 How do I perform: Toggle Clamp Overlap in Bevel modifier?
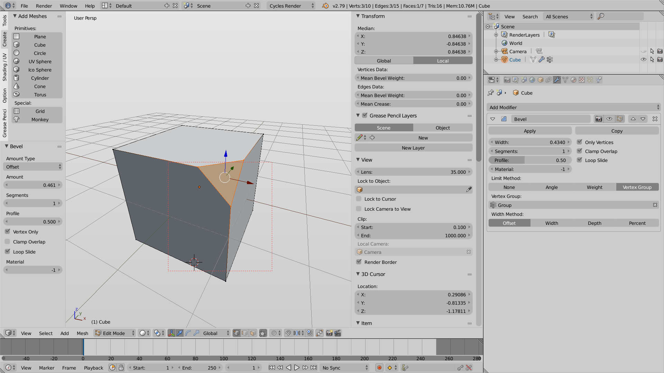click(580, 151)
